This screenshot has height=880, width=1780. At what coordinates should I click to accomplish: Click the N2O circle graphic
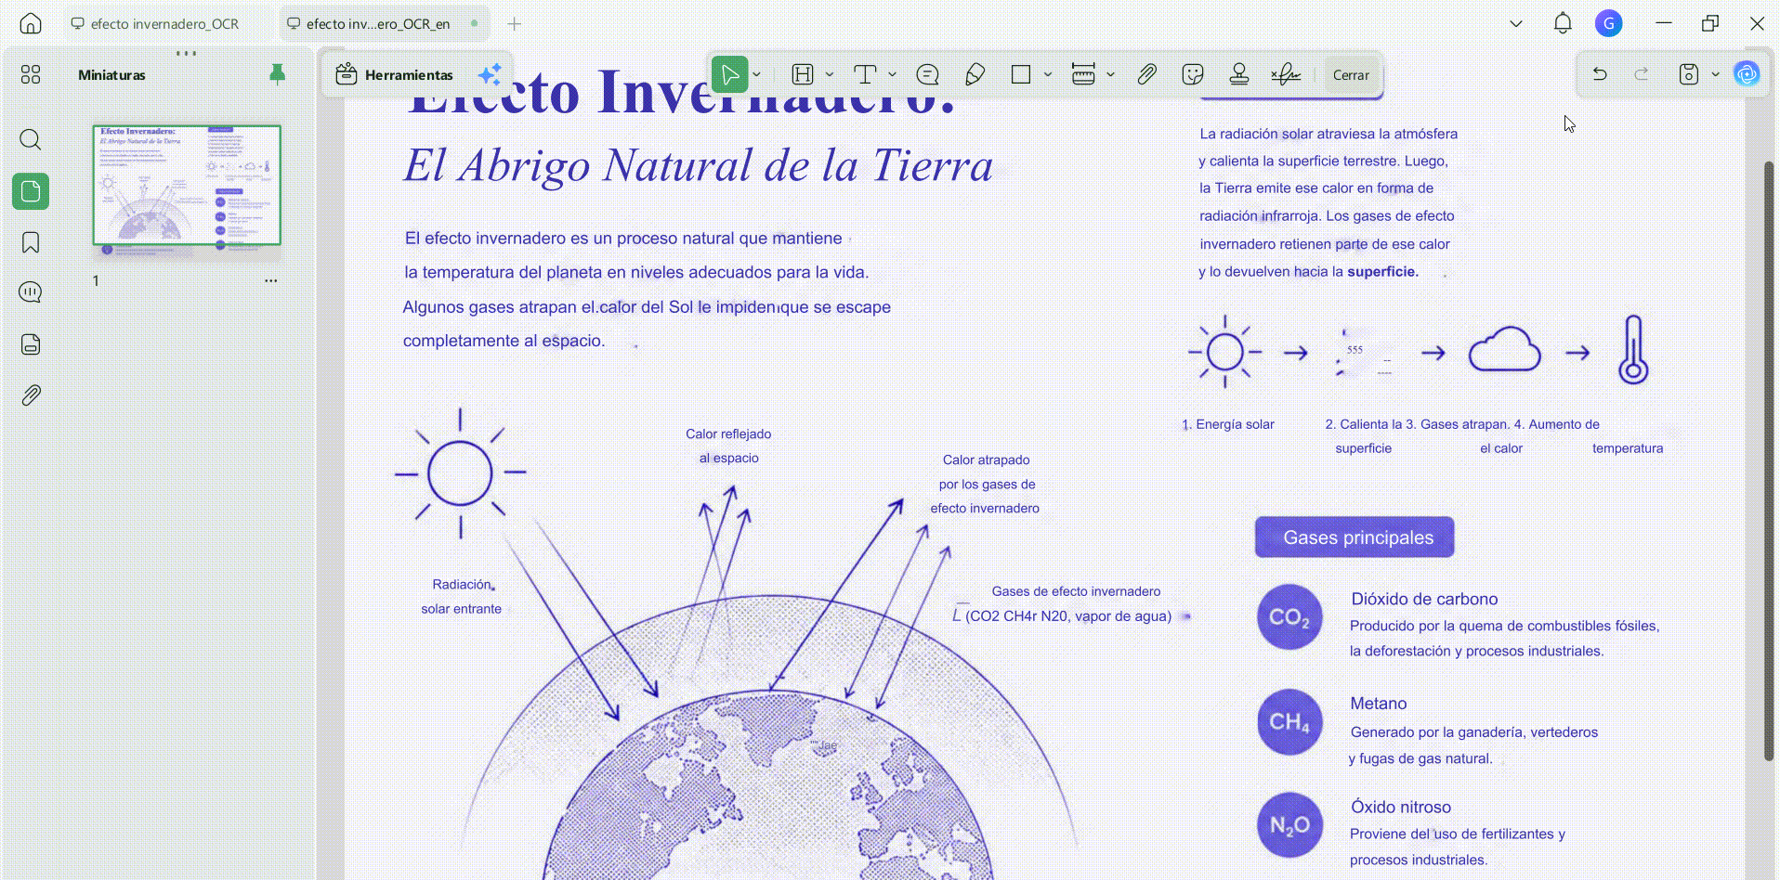pyautogui.click(x=1289, y=824)
